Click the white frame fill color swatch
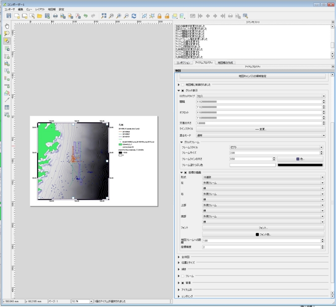The width and height of the screenshot is (336, 307). pos(253,165)
